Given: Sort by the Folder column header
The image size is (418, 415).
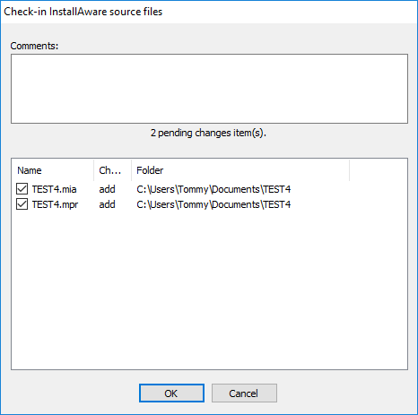Looking at the screenshot, I should coord(240,170).
